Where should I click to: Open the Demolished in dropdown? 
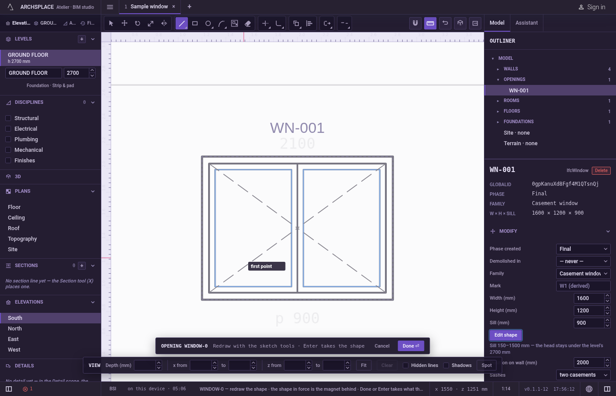pyautogui.click(x=583, y=261)
